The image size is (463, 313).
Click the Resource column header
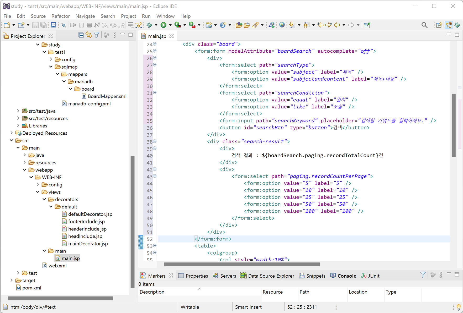tap(280, 292)
